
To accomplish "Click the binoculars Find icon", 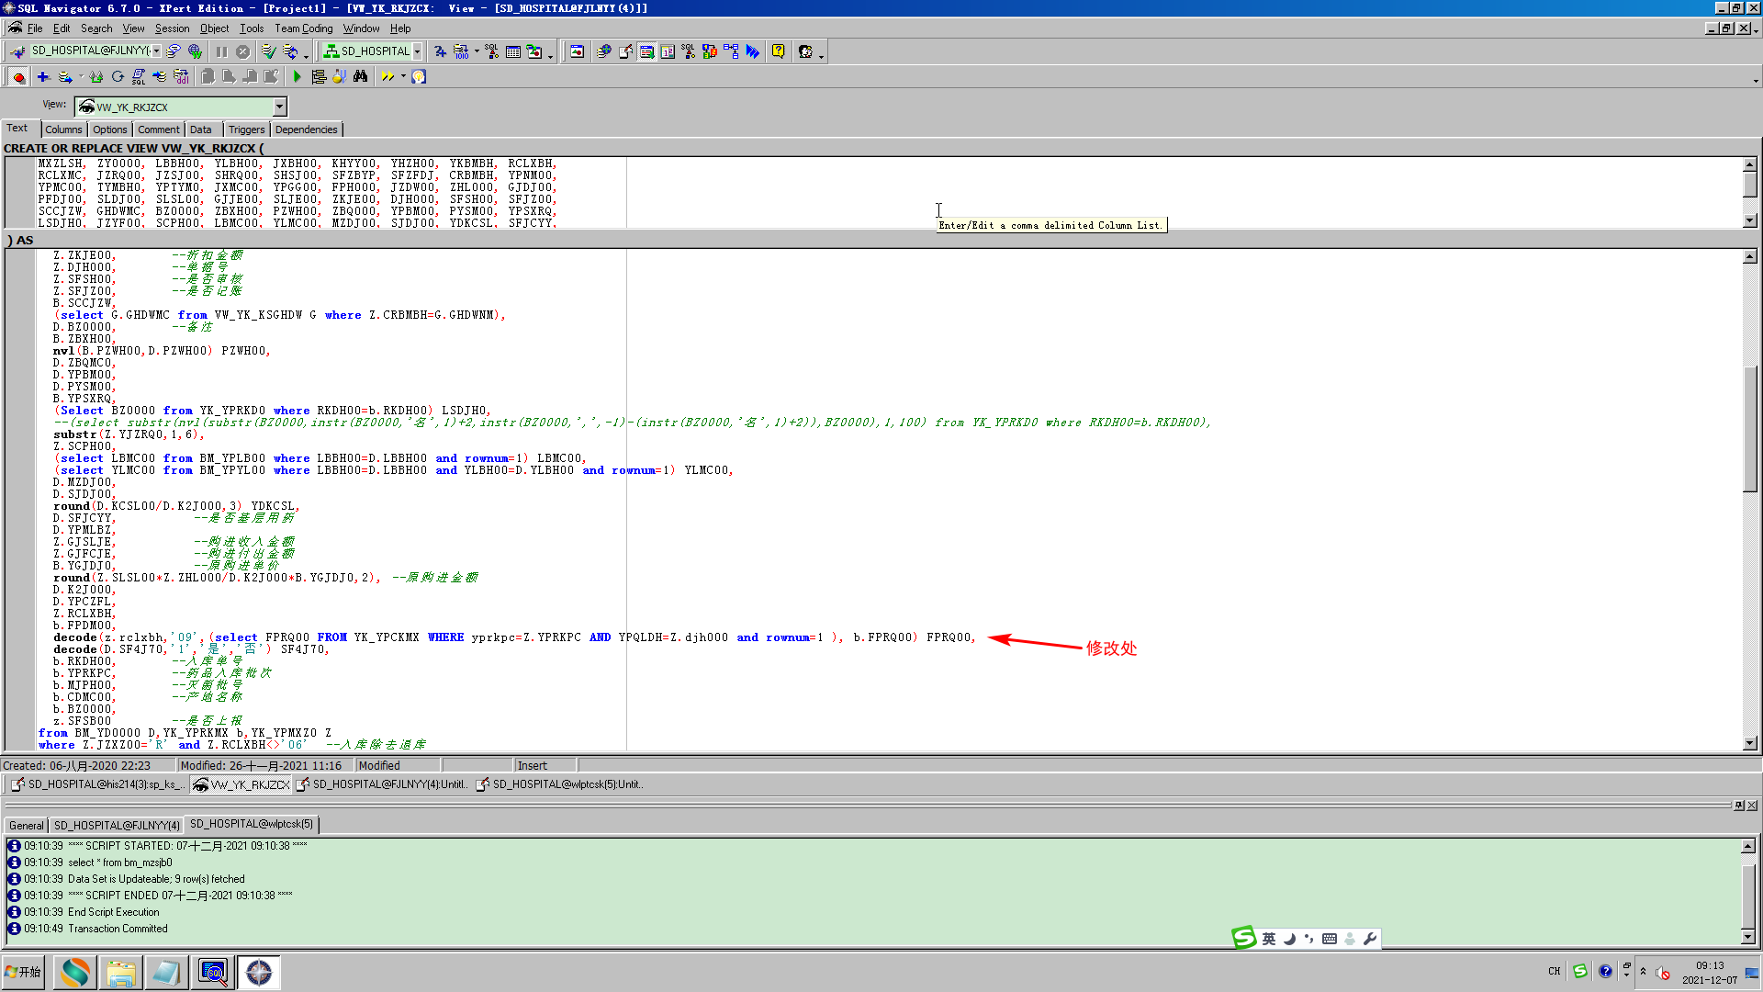I will [x=360, y=77].
